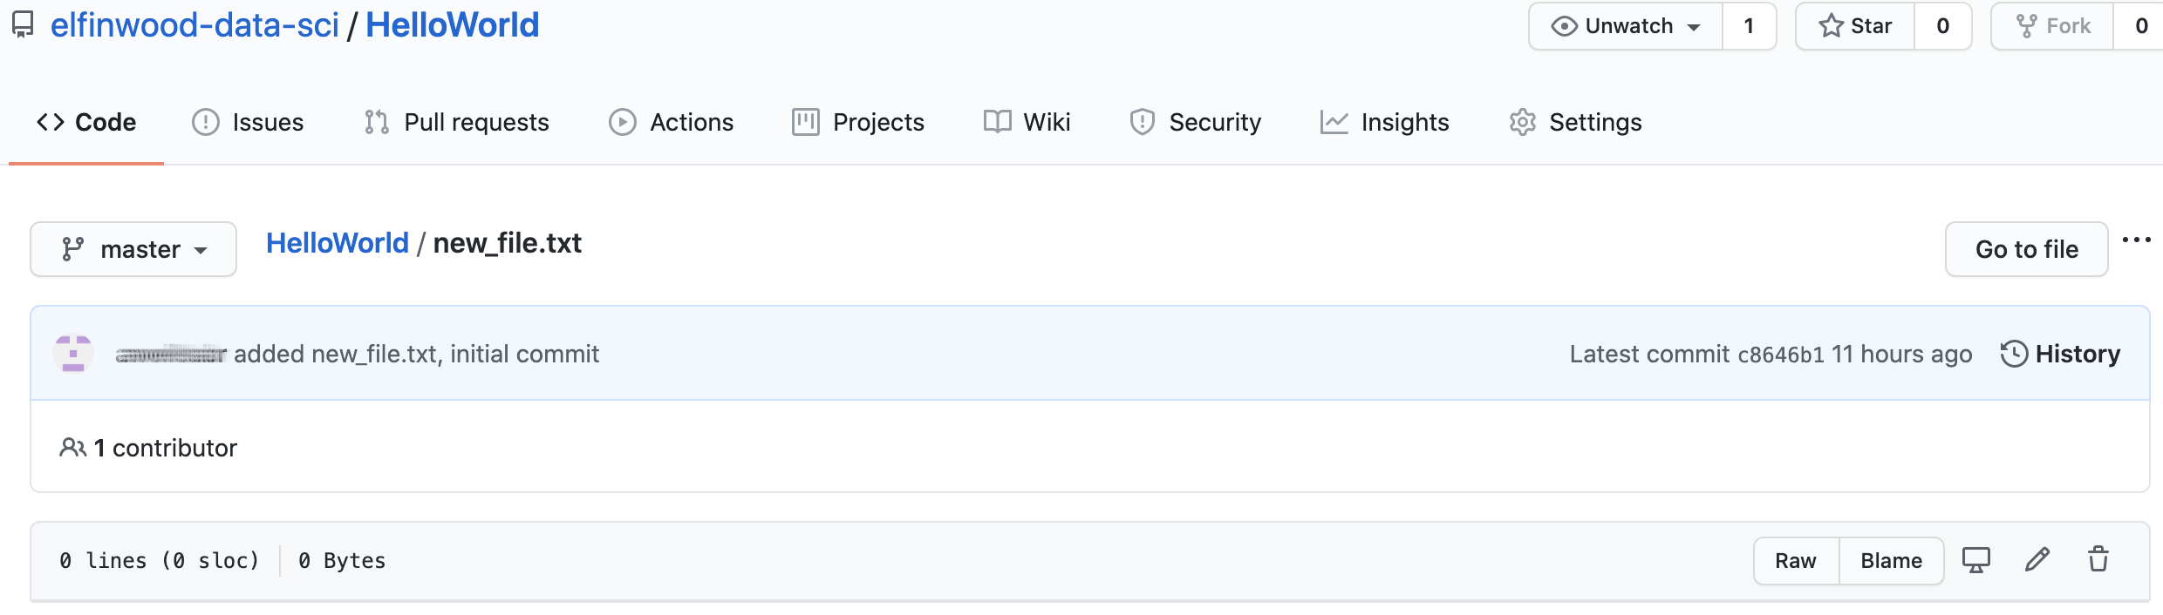This screenshot has width=2163, height=615.
Task: Star the HelloWorld repository
Action: click(x=1855, y=26)
